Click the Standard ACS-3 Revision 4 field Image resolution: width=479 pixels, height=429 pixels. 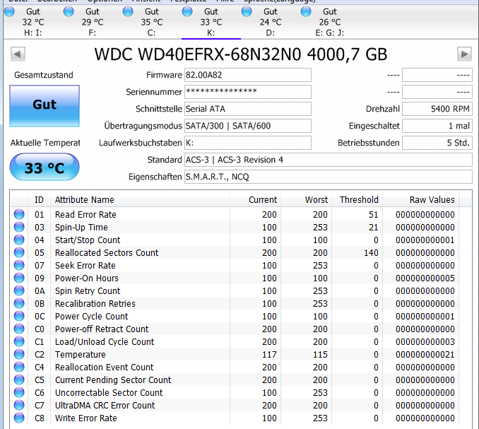(329, 160)
